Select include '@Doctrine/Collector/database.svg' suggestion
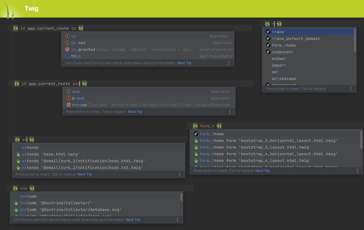Image resolution: width=364 pixels, height=230 pixels. tap(70, 210)
